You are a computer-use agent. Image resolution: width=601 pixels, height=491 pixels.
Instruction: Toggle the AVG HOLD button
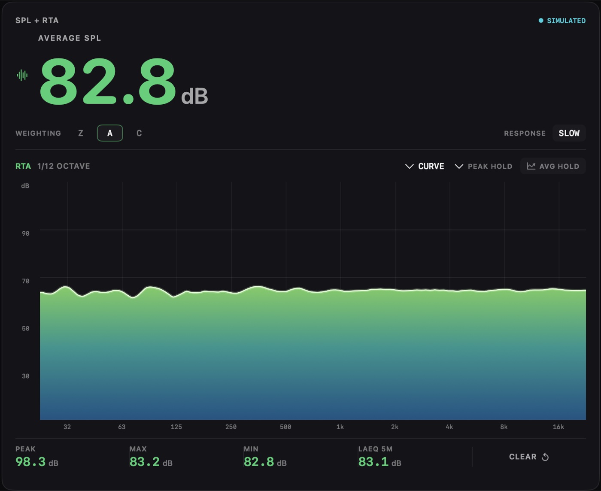point(553,166)
